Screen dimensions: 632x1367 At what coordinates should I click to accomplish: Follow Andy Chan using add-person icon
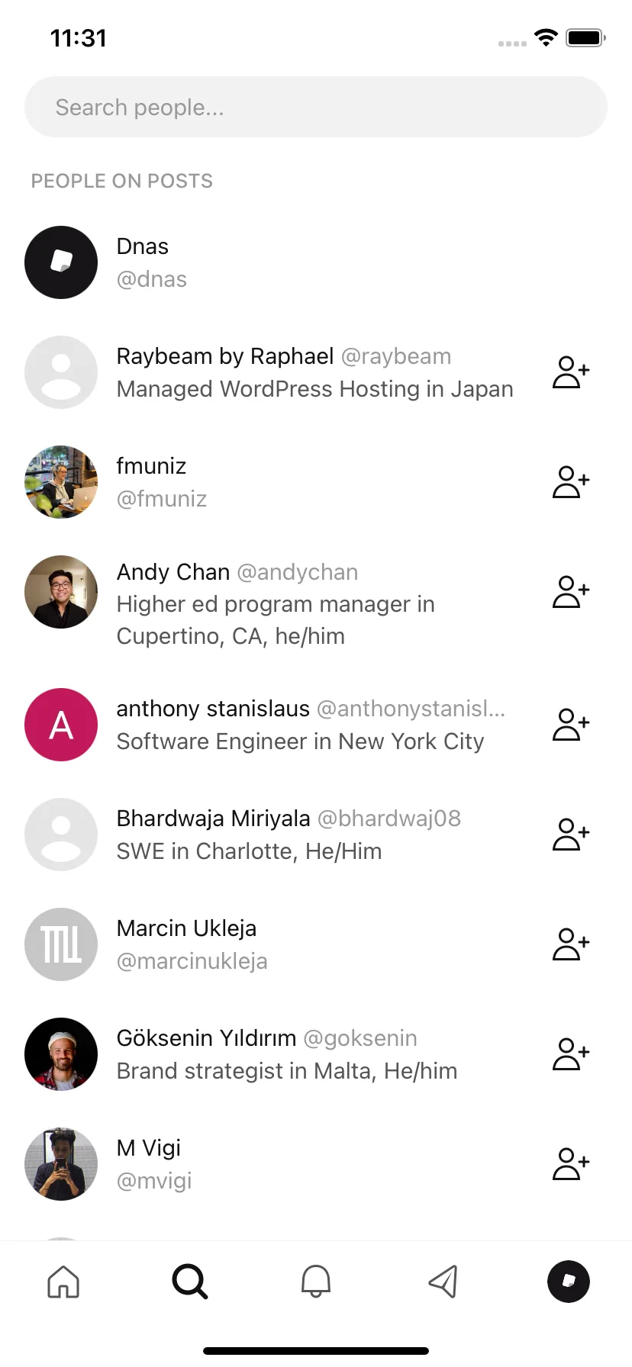point(571,592)
